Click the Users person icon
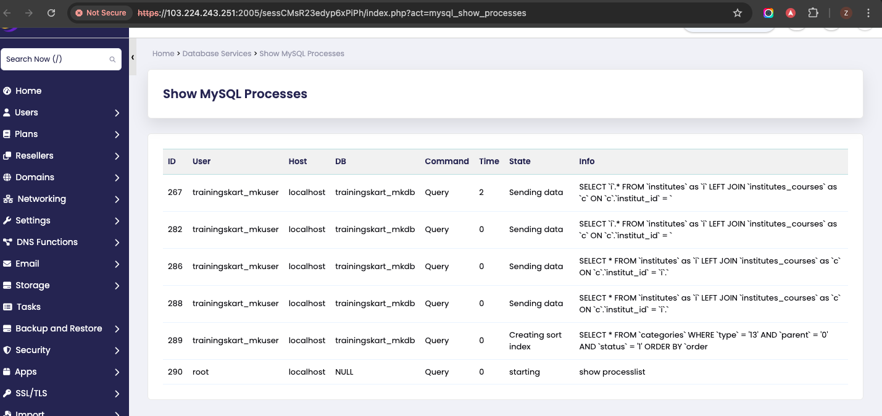The width and height of the screenshot is (882, 416). [x=7, y=112]
